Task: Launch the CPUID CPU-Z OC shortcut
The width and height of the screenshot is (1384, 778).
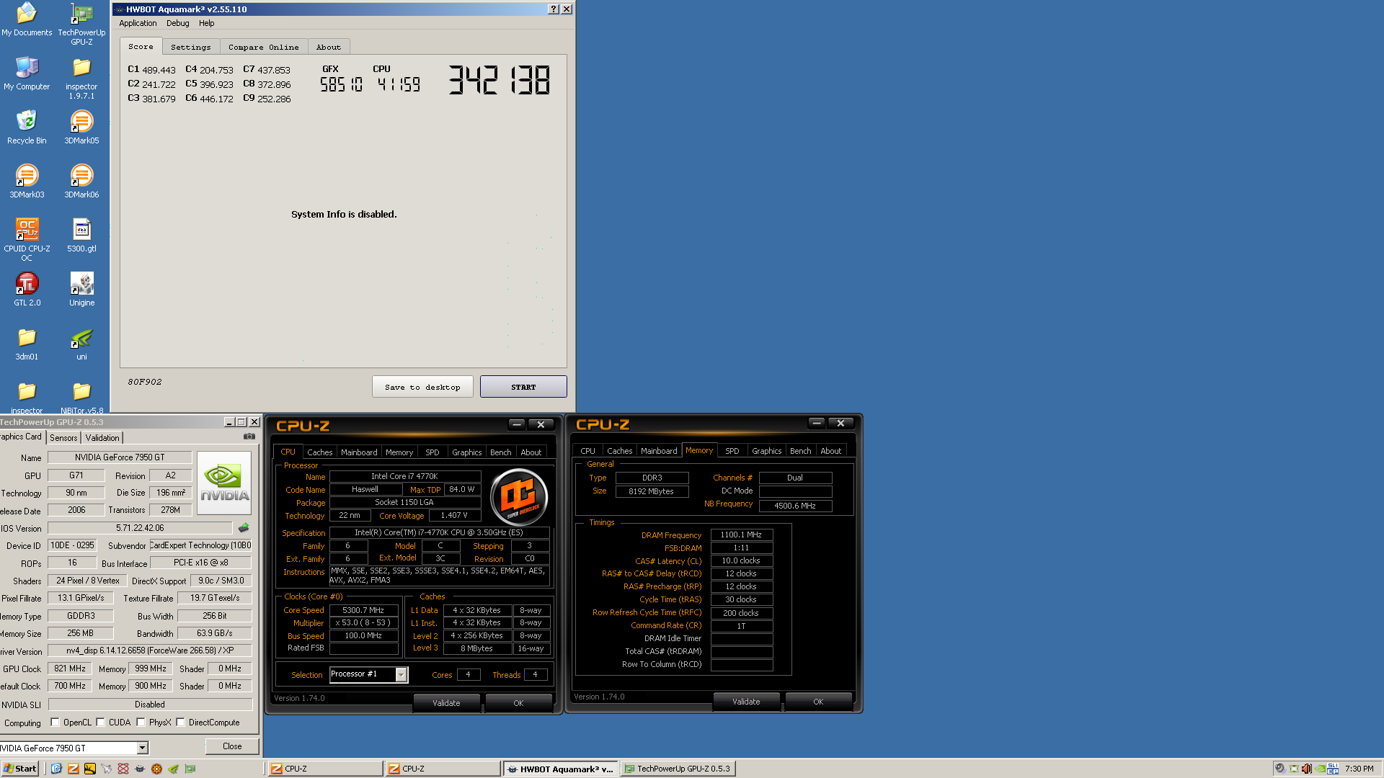Action: point(27,240)
